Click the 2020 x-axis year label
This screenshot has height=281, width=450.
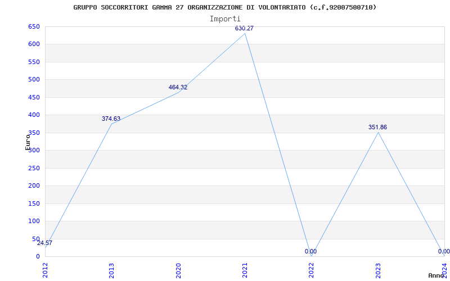[178, 270]
